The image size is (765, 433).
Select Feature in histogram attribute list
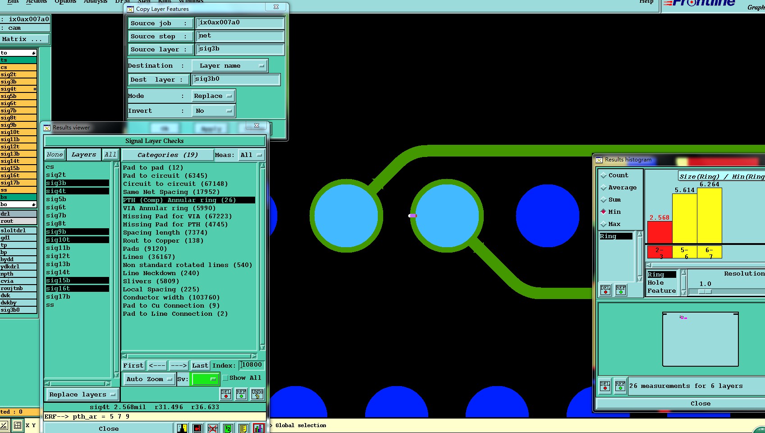pos(661,291)
